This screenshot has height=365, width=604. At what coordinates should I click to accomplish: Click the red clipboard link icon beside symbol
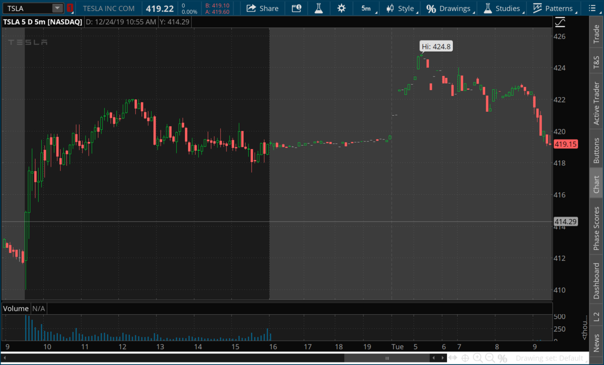click(x=70, y=8)
